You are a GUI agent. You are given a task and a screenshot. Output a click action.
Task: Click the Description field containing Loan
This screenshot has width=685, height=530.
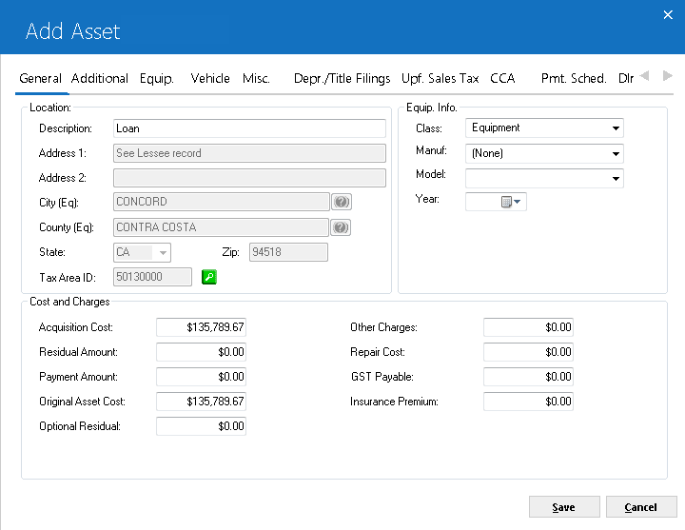point(249,128)
